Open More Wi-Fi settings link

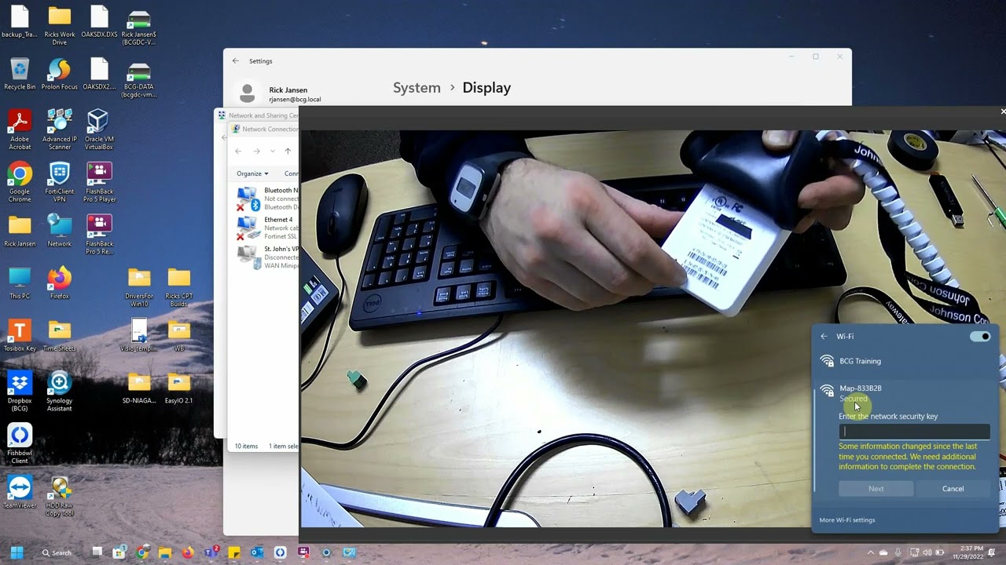pyautogui.click(x=846, y=519)
